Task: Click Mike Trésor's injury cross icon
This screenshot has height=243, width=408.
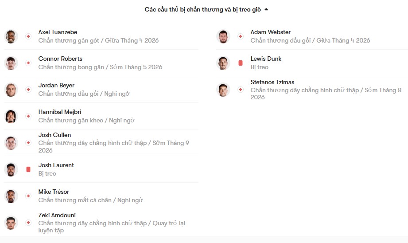Action: point(28,196)
